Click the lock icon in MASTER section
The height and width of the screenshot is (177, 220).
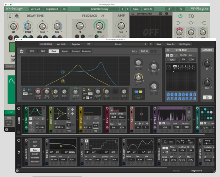coord(207,97)
